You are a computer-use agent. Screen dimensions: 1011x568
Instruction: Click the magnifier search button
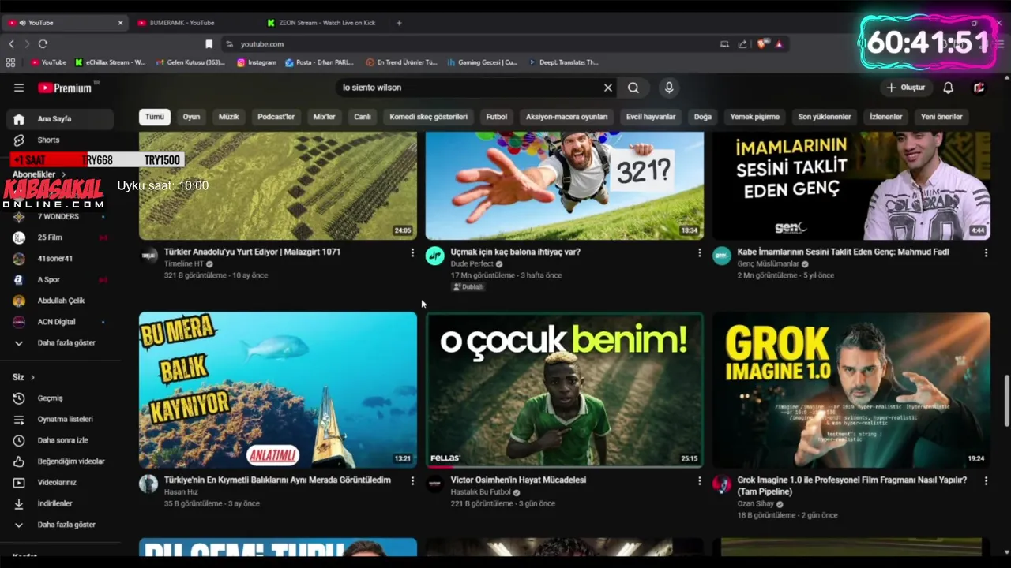coord(633,88)
